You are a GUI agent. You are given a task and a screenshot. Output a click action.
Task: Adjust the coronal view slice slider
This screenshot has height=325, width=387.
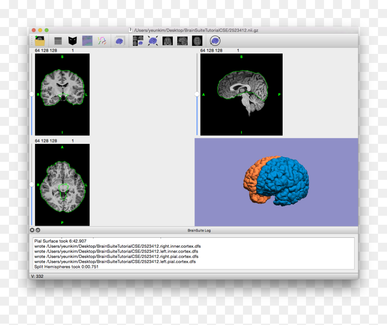tap(31, 94)
